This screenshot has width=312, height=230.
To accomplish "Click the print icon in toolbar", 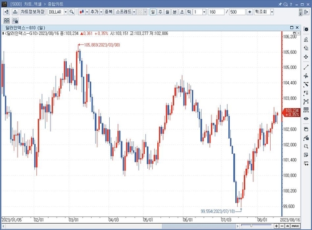I will pyautogui.click(x=15, y=12).
